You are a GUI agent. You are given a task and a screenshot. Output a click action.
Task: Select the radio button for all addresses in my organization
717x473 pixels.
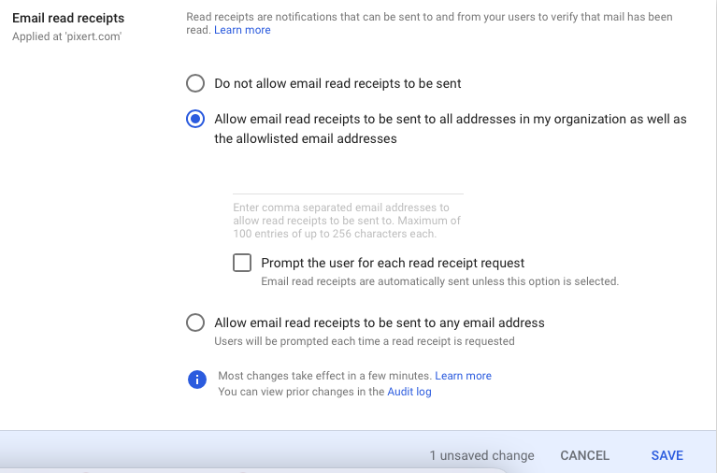pyautogui.click(x=195, y=119)
